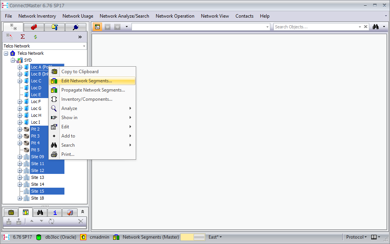The image size is (390, 244).
Task: Collapse the Telco Network root node
Action: [x=6, y=53]
